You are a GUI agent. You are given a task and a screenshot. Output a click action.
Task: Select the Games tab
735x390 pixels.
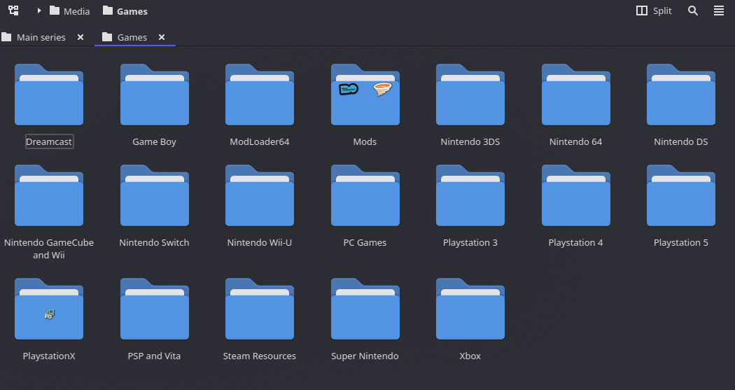tap(132, 37)
